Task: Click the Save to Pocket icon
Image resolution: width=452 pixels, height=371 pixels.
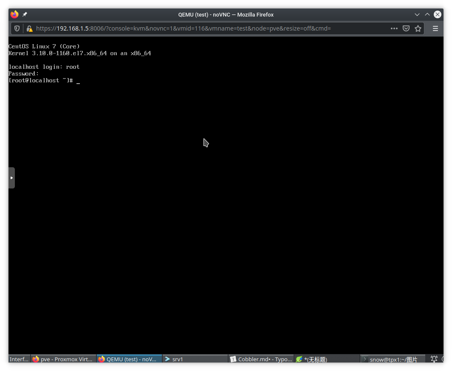Action: coord(406,28)
